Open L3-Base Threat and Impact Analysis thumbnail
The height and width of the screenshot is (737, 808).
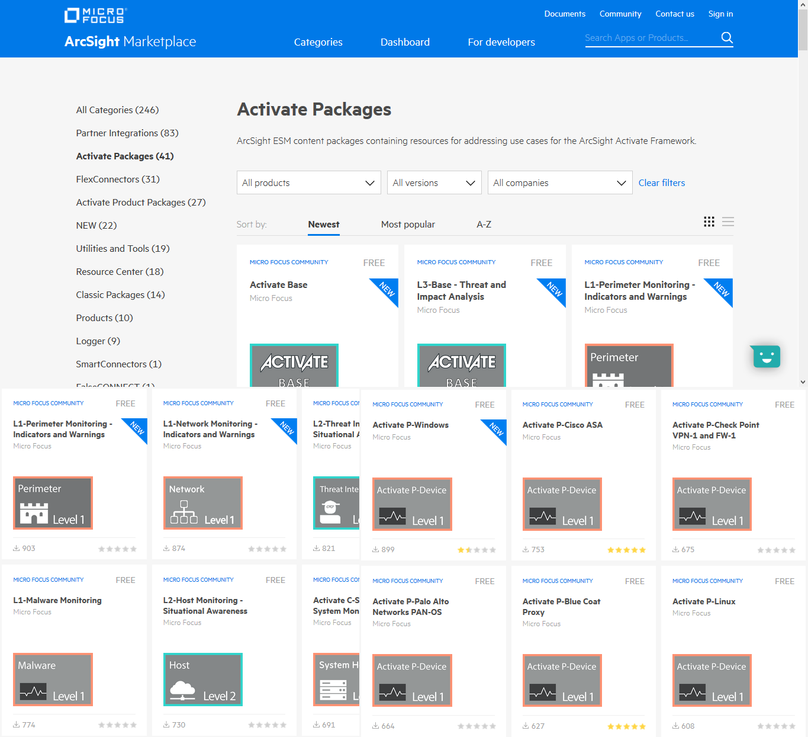(x=462, y=365)
